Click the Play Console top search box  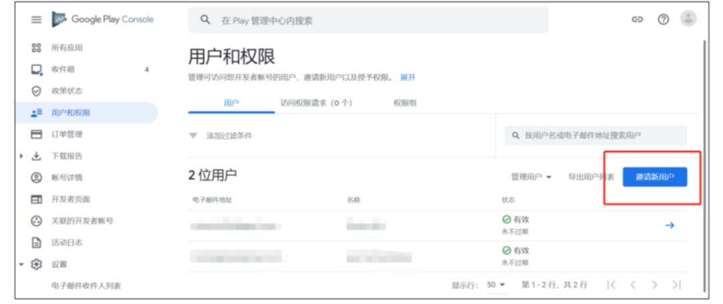click(x=368, y=21)
